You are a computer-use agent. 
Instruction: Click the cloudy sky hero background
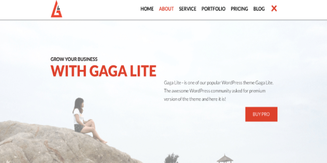[x=209, y=46]
